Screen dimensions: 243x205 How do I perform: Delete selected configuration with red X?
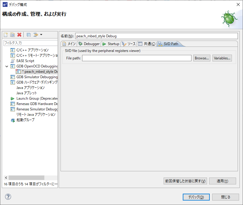[x=19, y=35]
